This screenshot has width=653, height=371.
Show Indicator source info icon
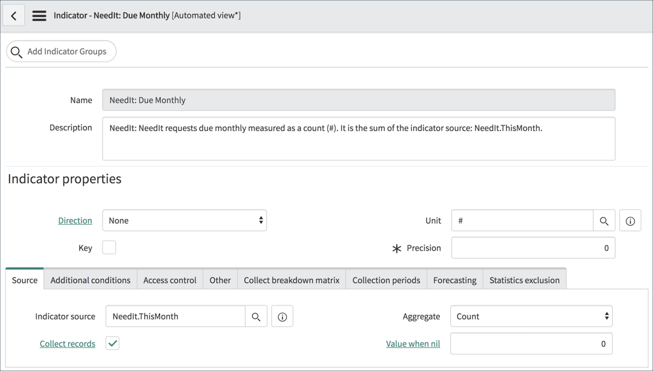tap(282, 316)
